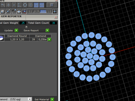Click the Set Material button
This screenshot has width=135, height=101.
coord(42,100)
